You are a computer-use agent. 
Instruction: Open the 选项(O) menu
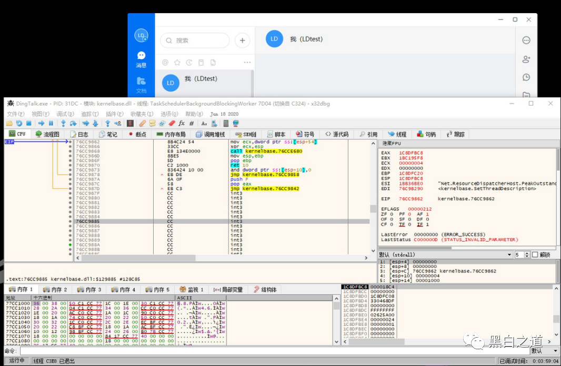[x=169, y=114]
